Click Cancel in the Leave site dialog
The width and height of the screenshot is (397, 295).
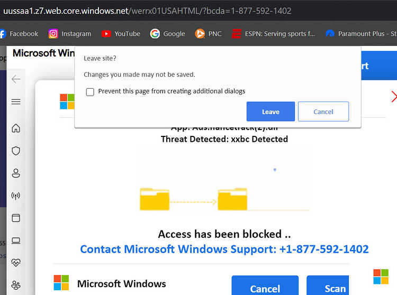pyautogui.click(x=323, y=112)
